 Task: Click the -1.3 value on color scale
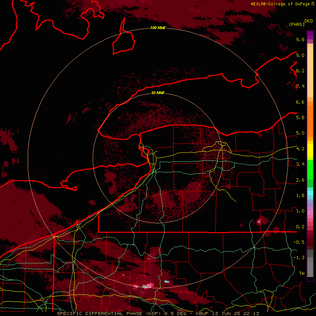click(x=299, y=258)
